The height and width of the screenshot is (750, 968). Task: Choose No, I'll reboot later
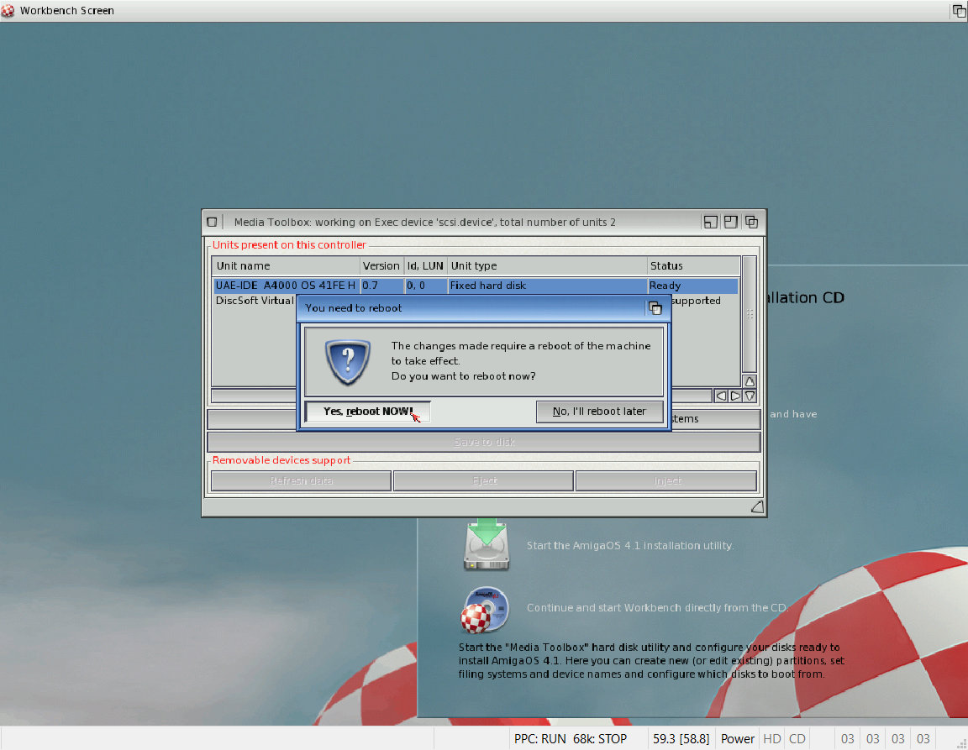(599, 411)
